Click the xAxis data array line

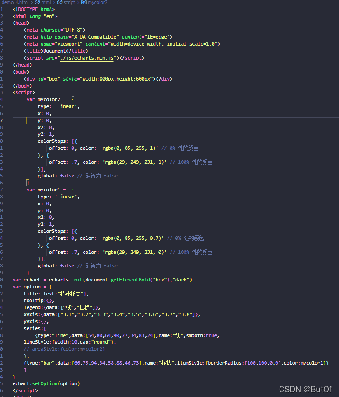pos(112,315)
